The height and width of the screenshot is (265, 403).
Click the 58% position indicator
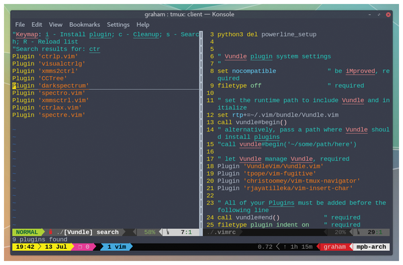pos(150,232)
